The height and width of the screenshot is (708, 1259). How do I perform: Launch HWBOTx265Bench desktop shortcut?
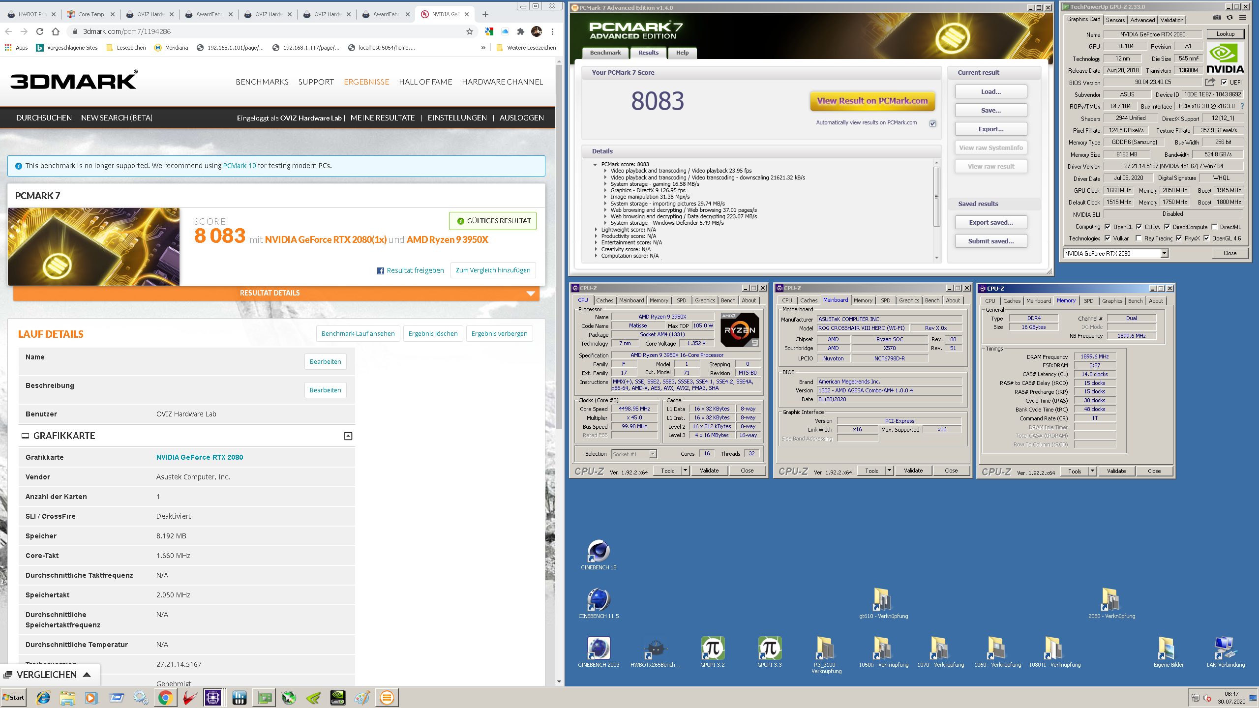pyautogui.click(x=656, y=652)
